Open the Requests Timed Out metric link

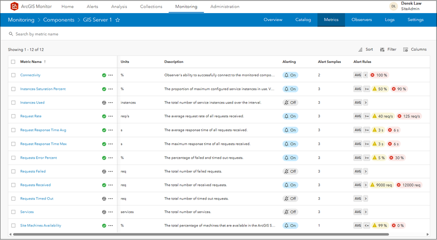tap(37, 199)
